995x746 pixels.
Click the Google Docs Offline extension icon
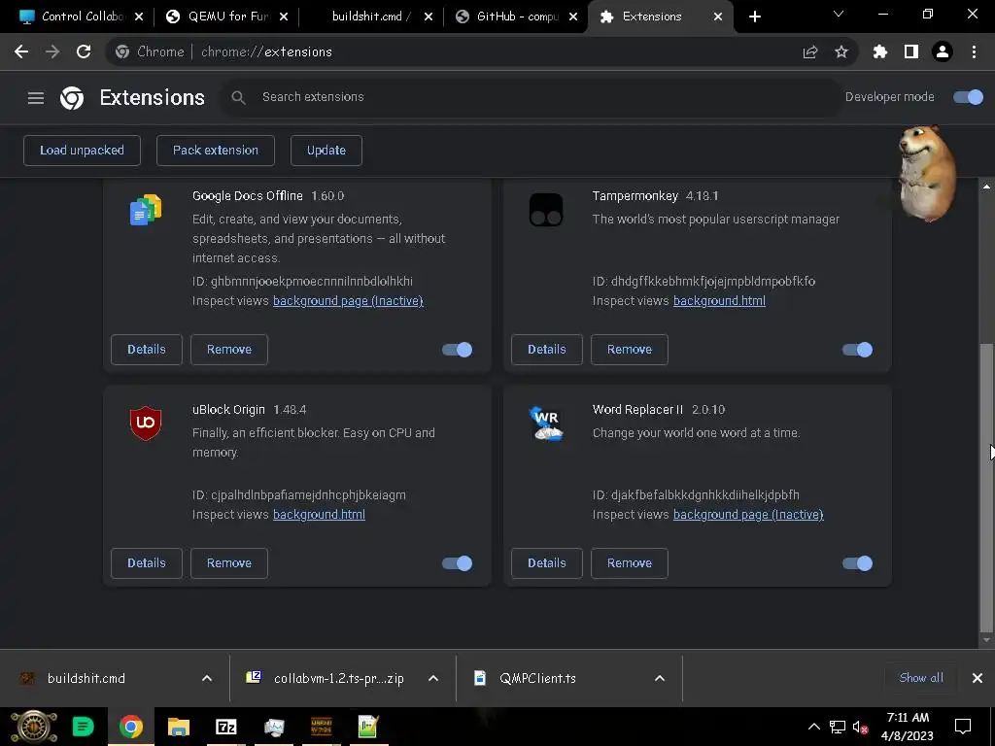(146, 210)
